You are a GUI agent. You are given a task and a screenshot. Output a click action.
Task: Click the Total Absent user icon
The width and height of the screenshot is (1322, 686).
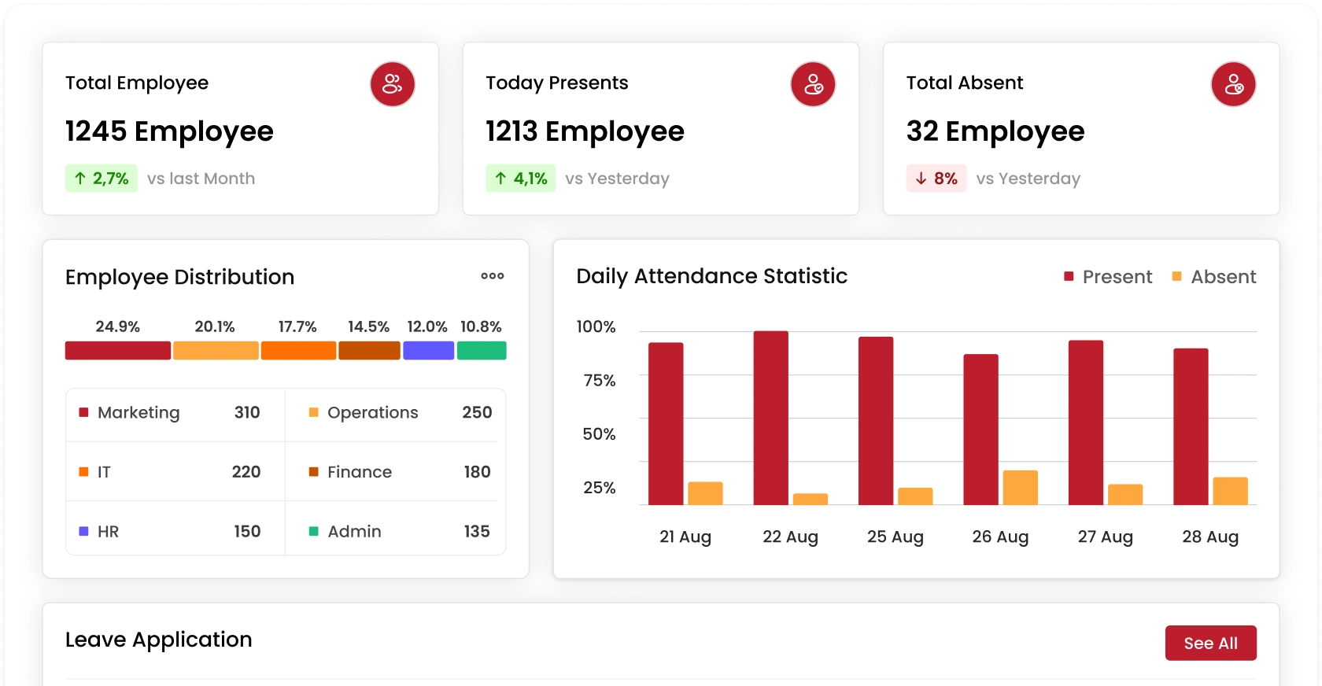pos(1232,84)
